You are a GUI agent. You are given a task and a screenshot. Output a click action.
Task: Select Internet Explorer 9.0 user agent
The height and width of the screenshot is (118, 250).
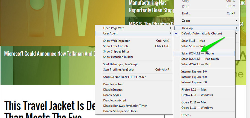[x=204, y=72]
